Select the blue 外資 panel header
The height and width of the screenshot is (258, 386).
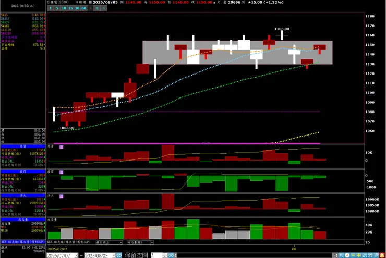(x=23, y=146)
